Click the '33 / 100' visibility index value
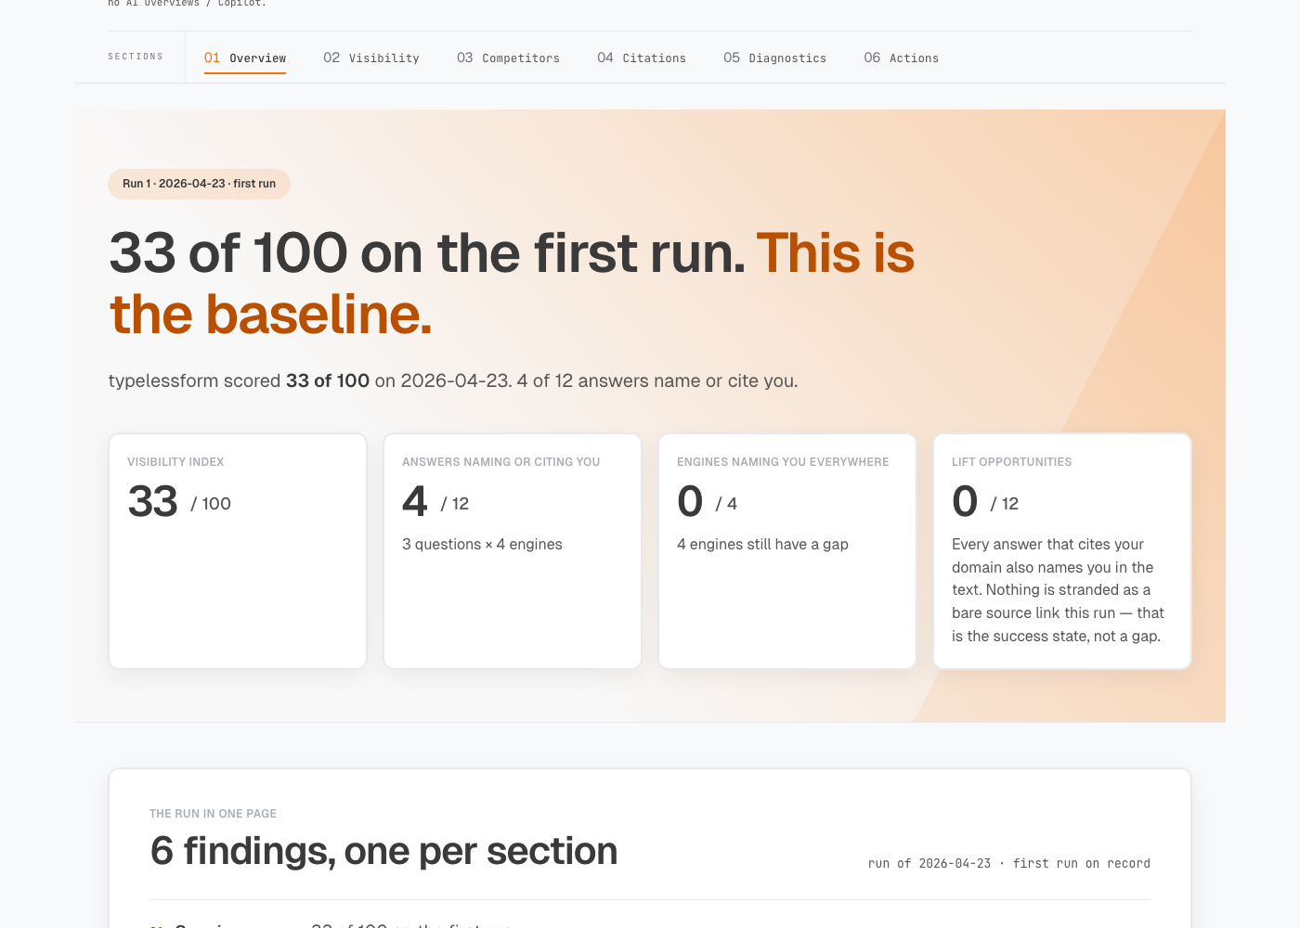1300x928 pixels. pyautogui.click(x=179, y=502)
